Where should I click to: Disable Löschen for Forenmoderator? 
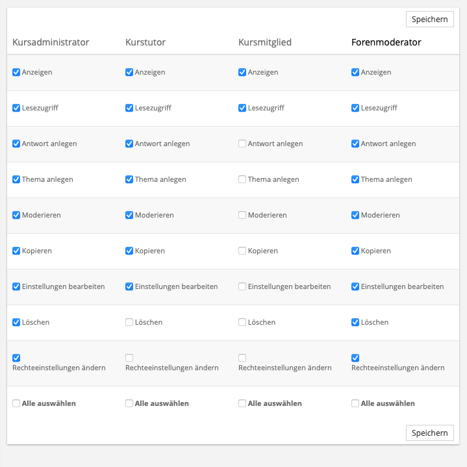tap(355, 322)
